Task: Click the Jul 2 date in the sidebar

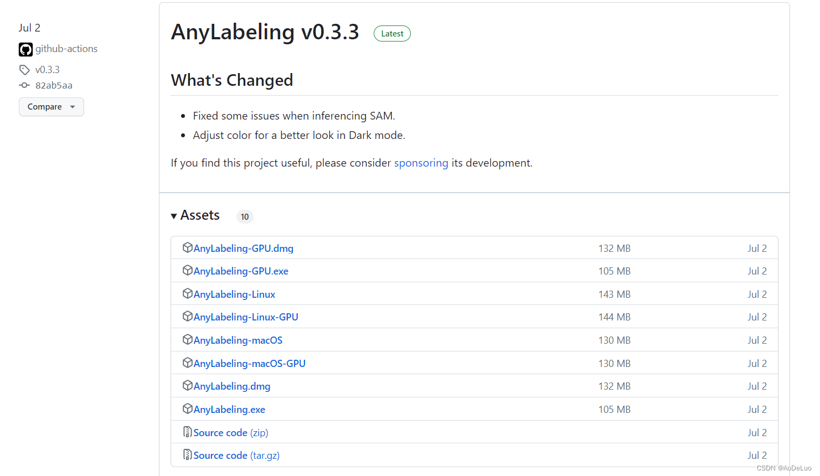Action: [29, 28]
